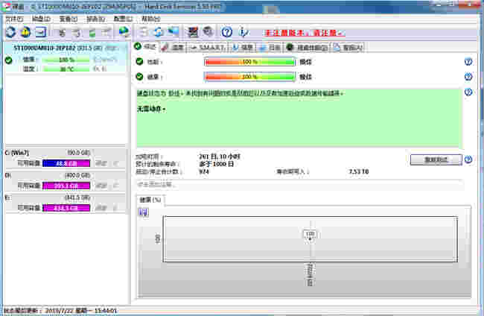Click the C: (Win7) partition header

tap(65, 153)
